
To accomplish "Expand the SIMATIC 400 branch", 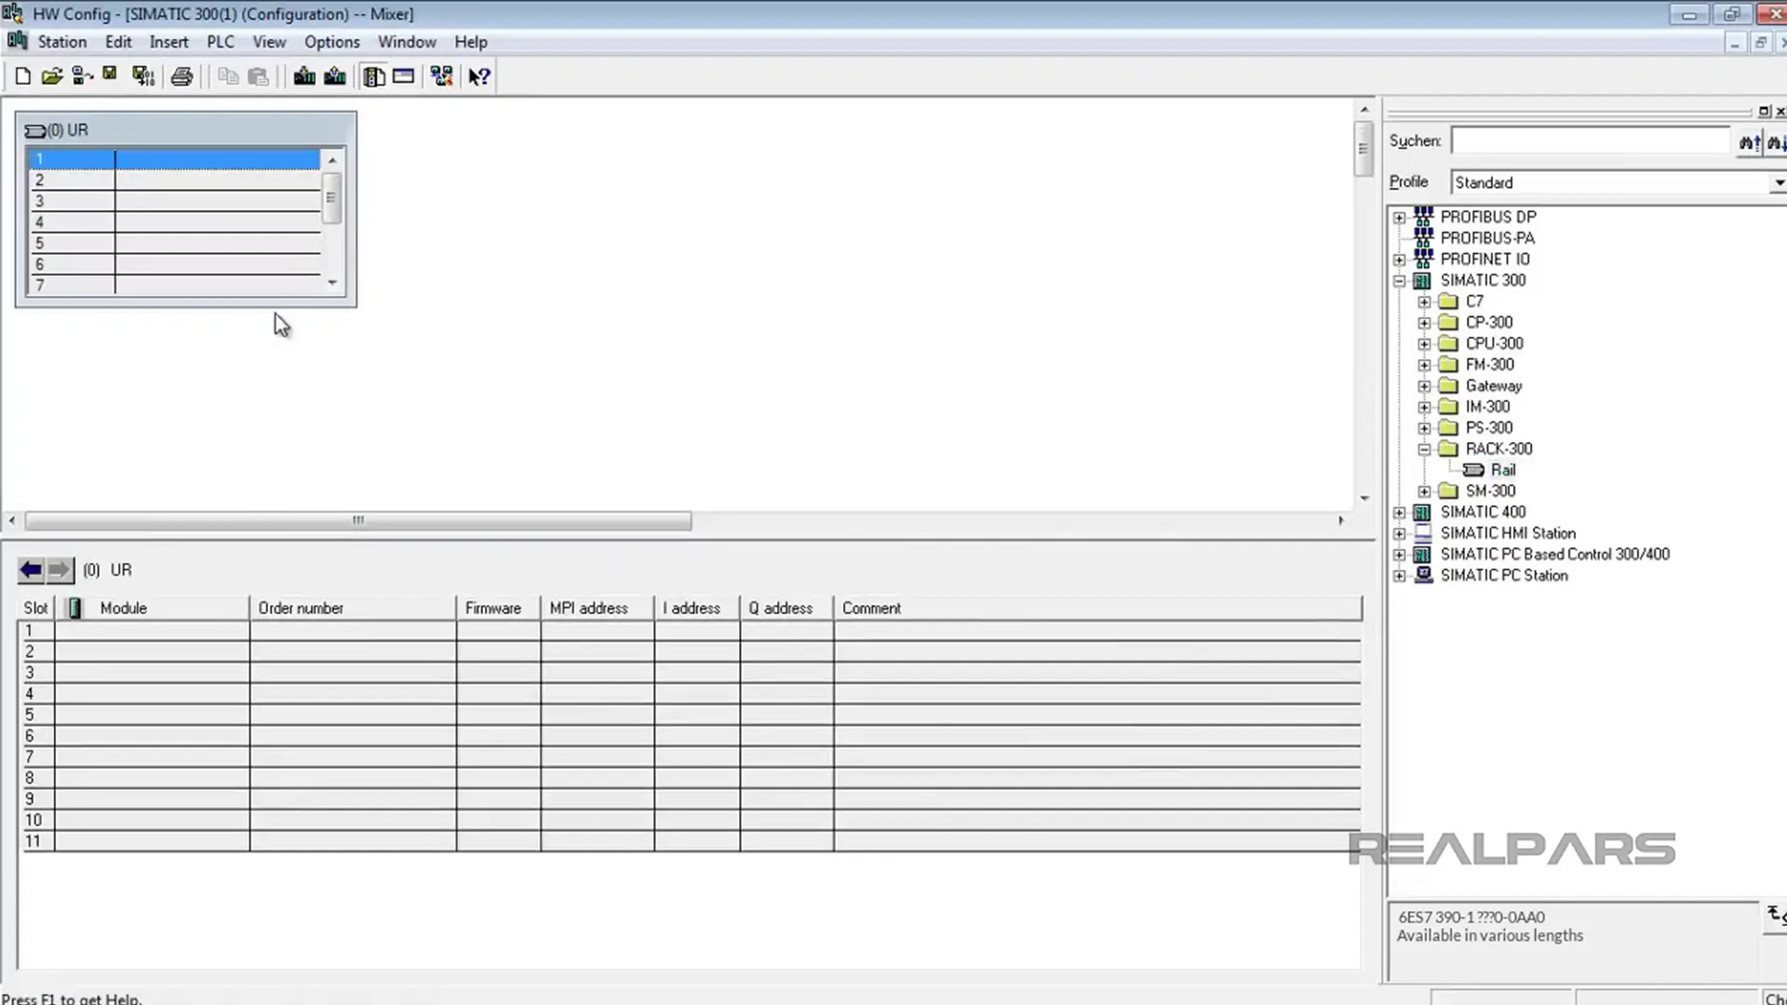I will click(x=1400, y=512).
